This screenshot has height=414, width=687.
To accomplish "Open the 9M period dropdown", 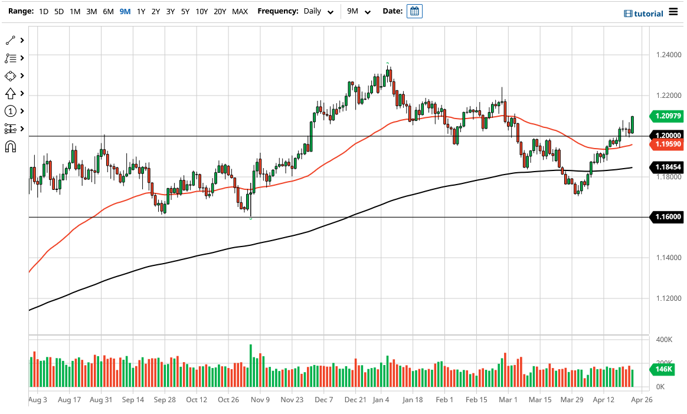I will point(358,11).
